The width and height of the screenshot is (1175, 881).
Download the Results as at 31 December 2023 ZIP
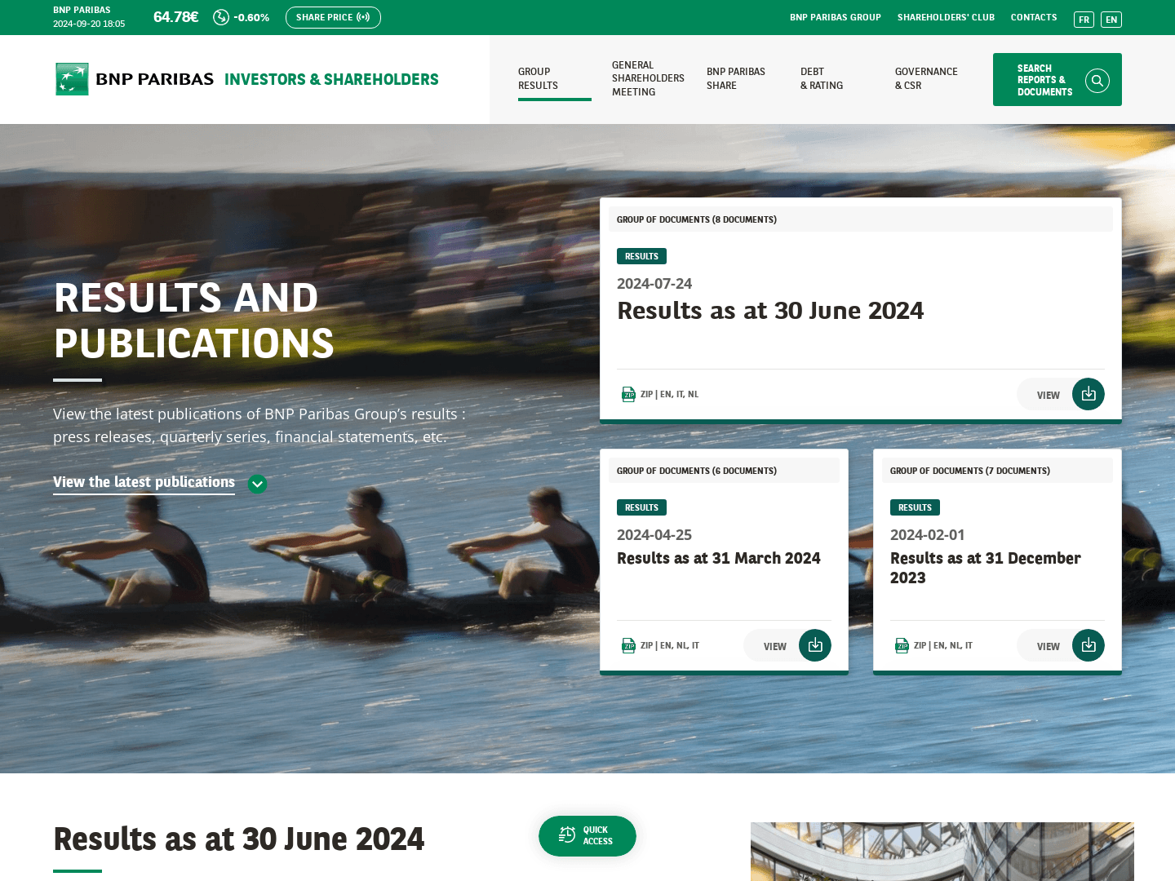[x=1089, y=645]
